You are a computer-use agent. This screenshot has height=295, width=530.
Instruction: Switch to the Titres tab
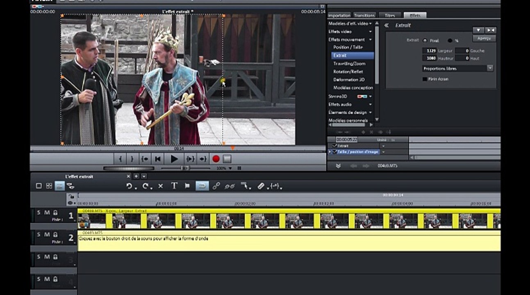tap(390, 15)
